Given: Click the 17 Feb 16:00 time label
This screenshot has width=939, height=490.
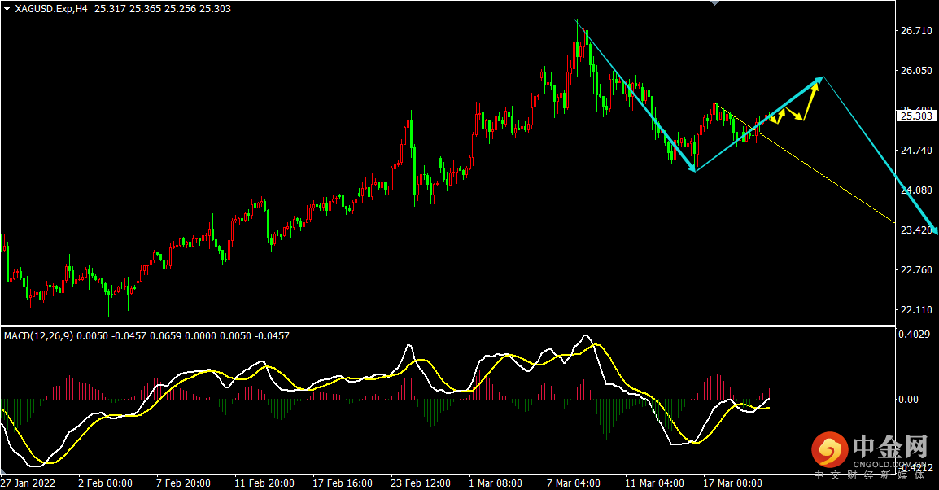Looking at the screenshot, I should (x=343, y=483).
